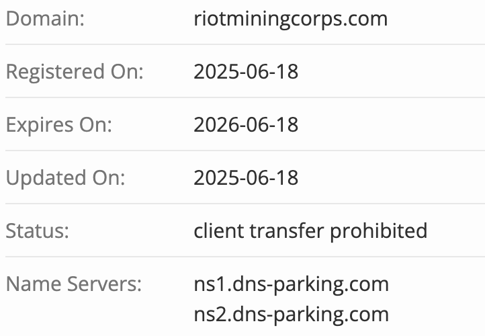The image size is (485, 336).
Task: Click the year 2026 in expiry date
Action: point(216,125)
